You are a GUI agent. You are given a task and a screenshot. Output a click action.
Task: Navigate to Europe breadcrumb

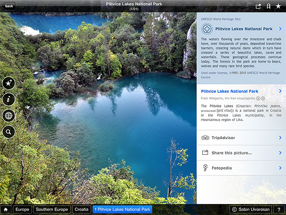coord(22,209)
